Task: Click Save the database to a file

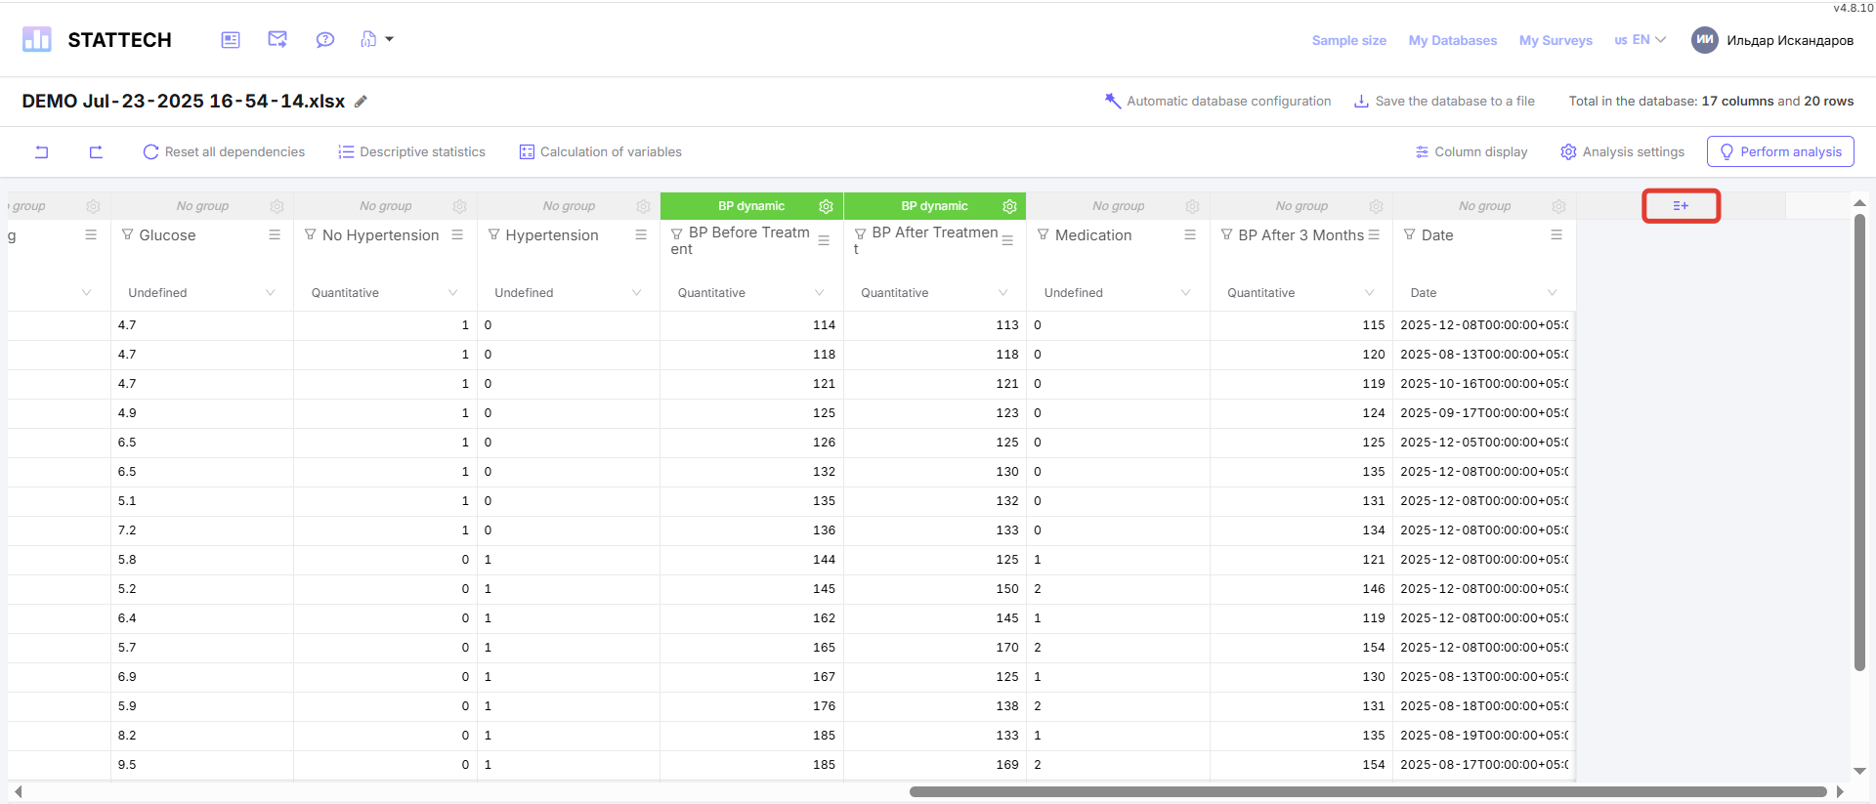Action: [1444, 101]
